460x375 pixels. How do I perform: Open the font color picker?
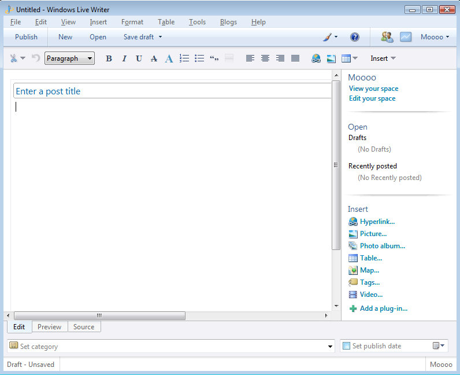point(169,58)
